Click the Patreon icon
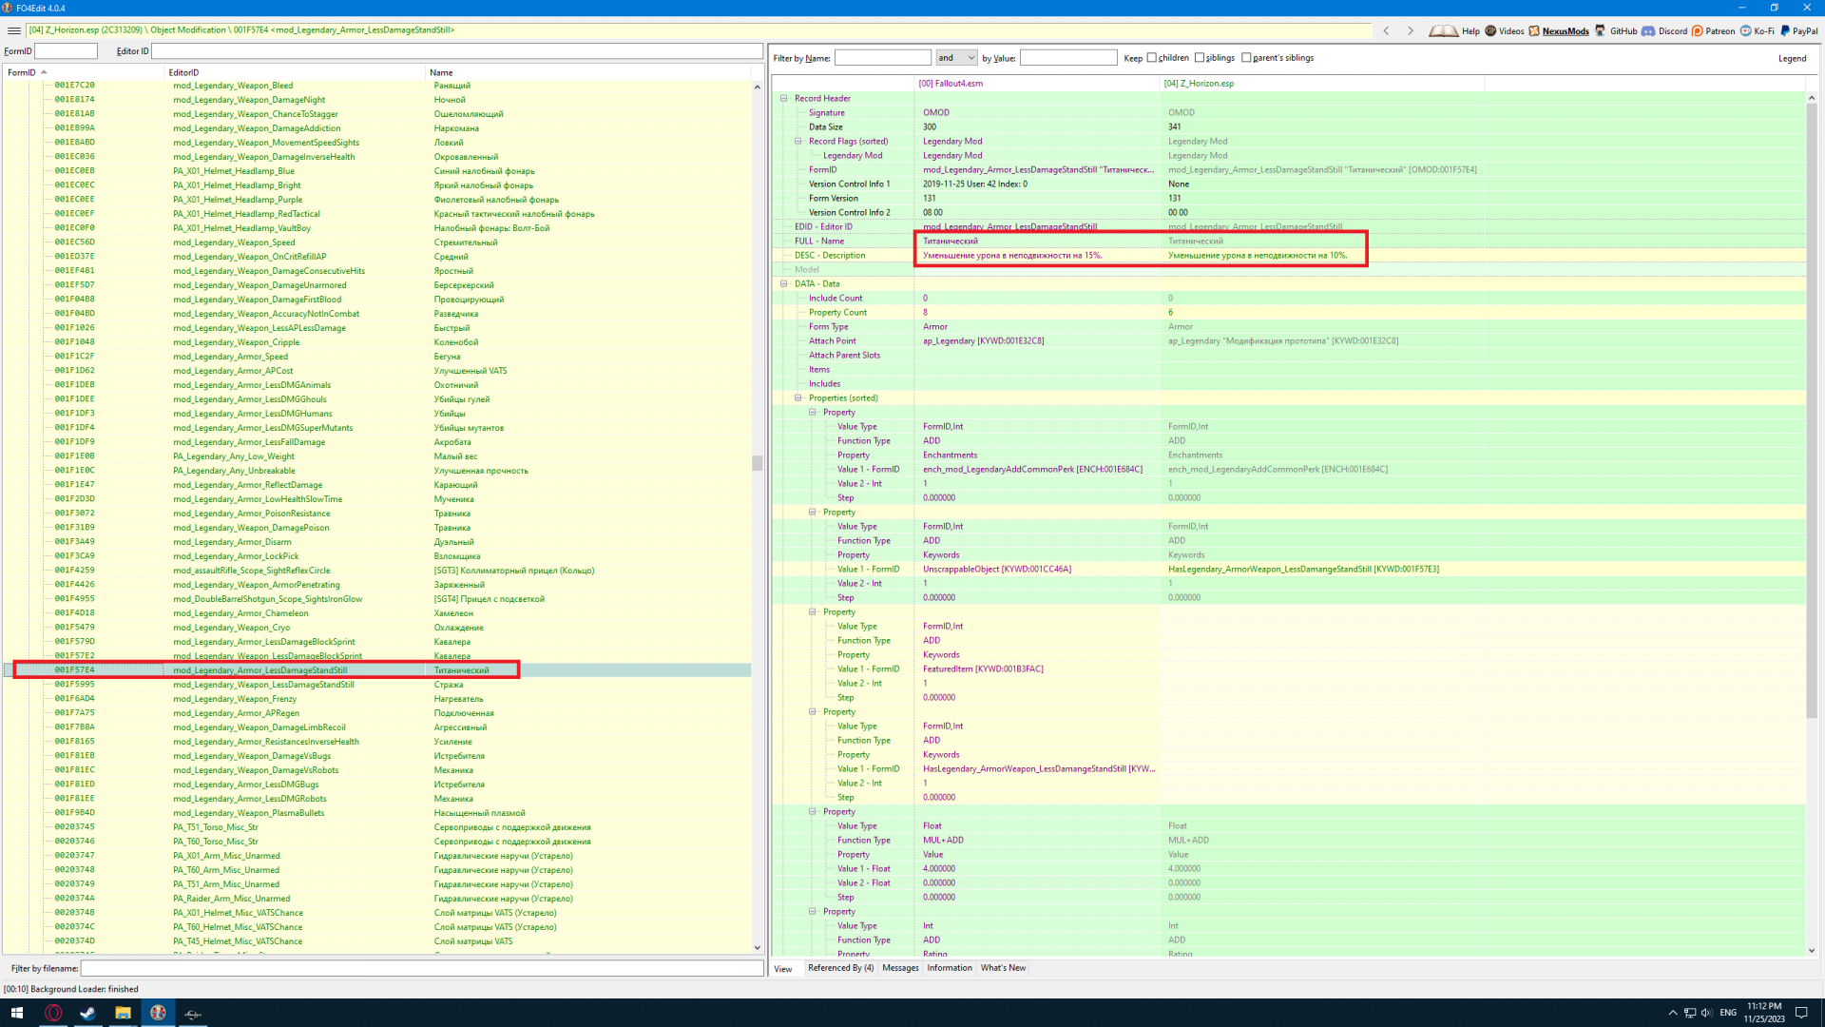The image size is (1825, 1027). (x=1698, y=30)
